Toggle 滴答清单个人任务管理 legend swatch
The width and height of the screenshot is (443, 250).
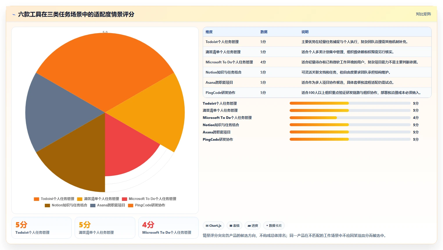pyautogui.click(x=80, y=199)
